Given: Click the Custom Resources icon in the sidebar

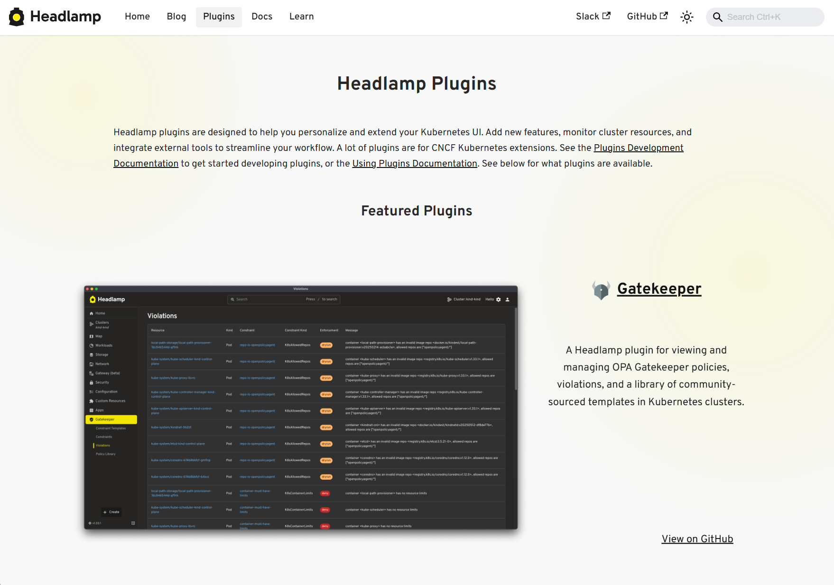Looking at the screenshot, I should 93,400.
